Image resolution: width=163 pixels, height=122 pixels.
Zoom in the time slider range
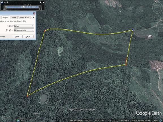point(7,3)
